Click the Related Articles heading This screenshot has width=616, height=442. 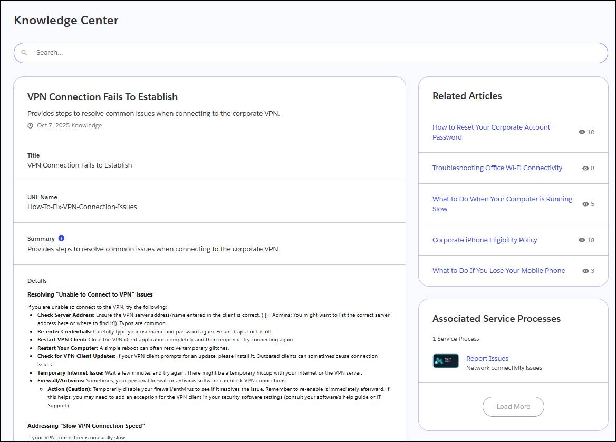coord(467,96)
